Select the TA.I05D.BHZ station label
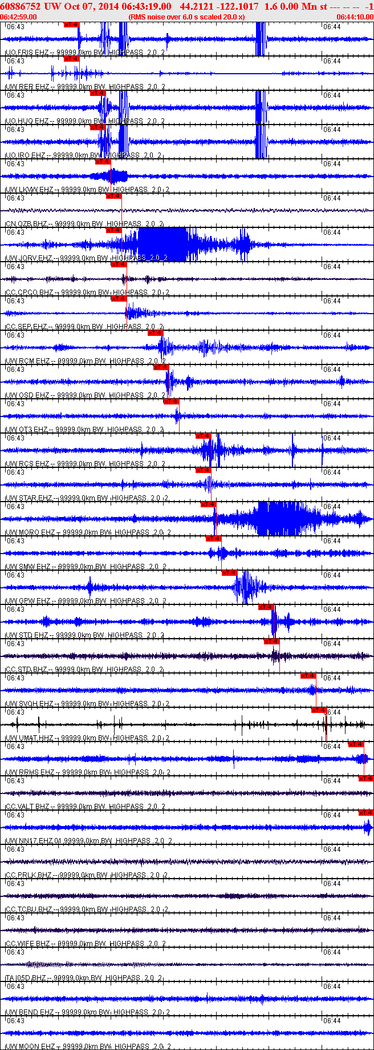 [83, 978]
